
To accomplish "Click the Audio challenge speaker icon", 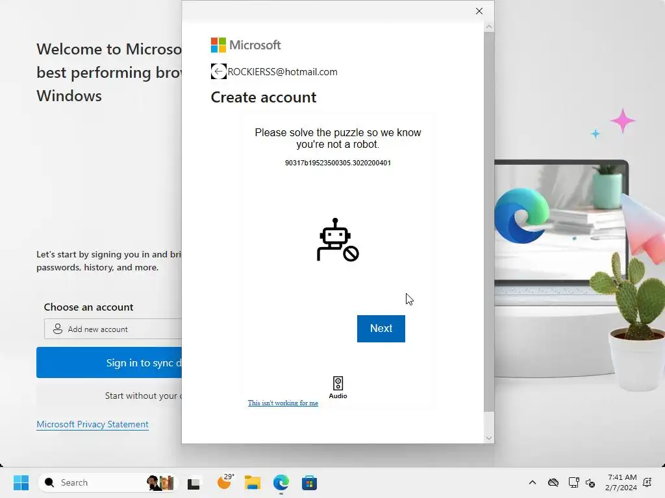I will click(x=338, y=383).
